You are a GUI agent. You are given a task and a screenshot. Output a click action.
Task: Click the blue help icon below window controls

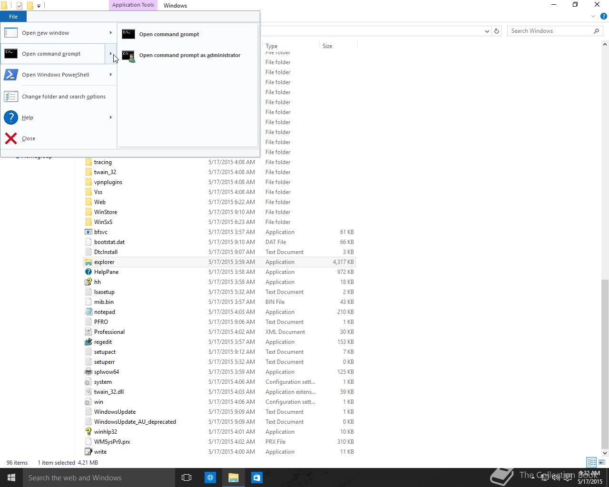(604, 16)
